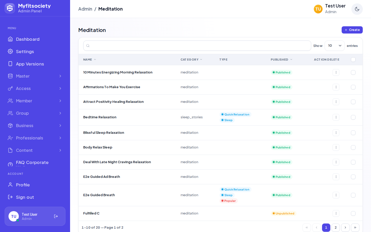Expand the Master sidebar menu
Viewport: 371px width, 232px height.
click(x=35, y=76)
